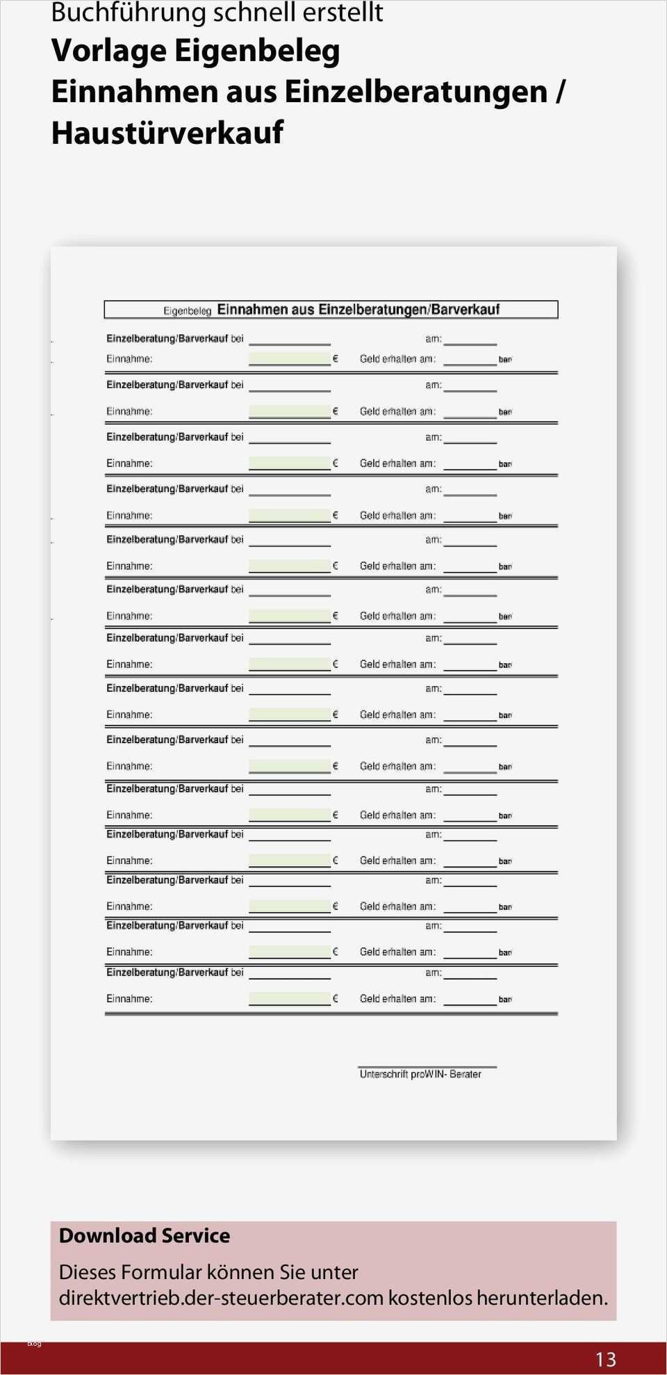Click the first 'bar' label beside date field
The height and width of the screenshot is (1375, 667).
tap(505, 360)
